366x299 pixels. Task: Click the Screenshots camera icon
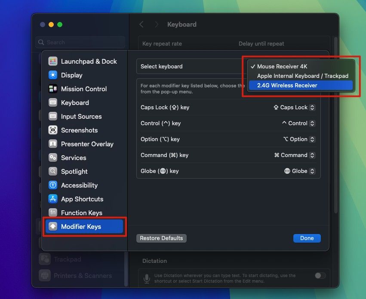coord(53,130)
